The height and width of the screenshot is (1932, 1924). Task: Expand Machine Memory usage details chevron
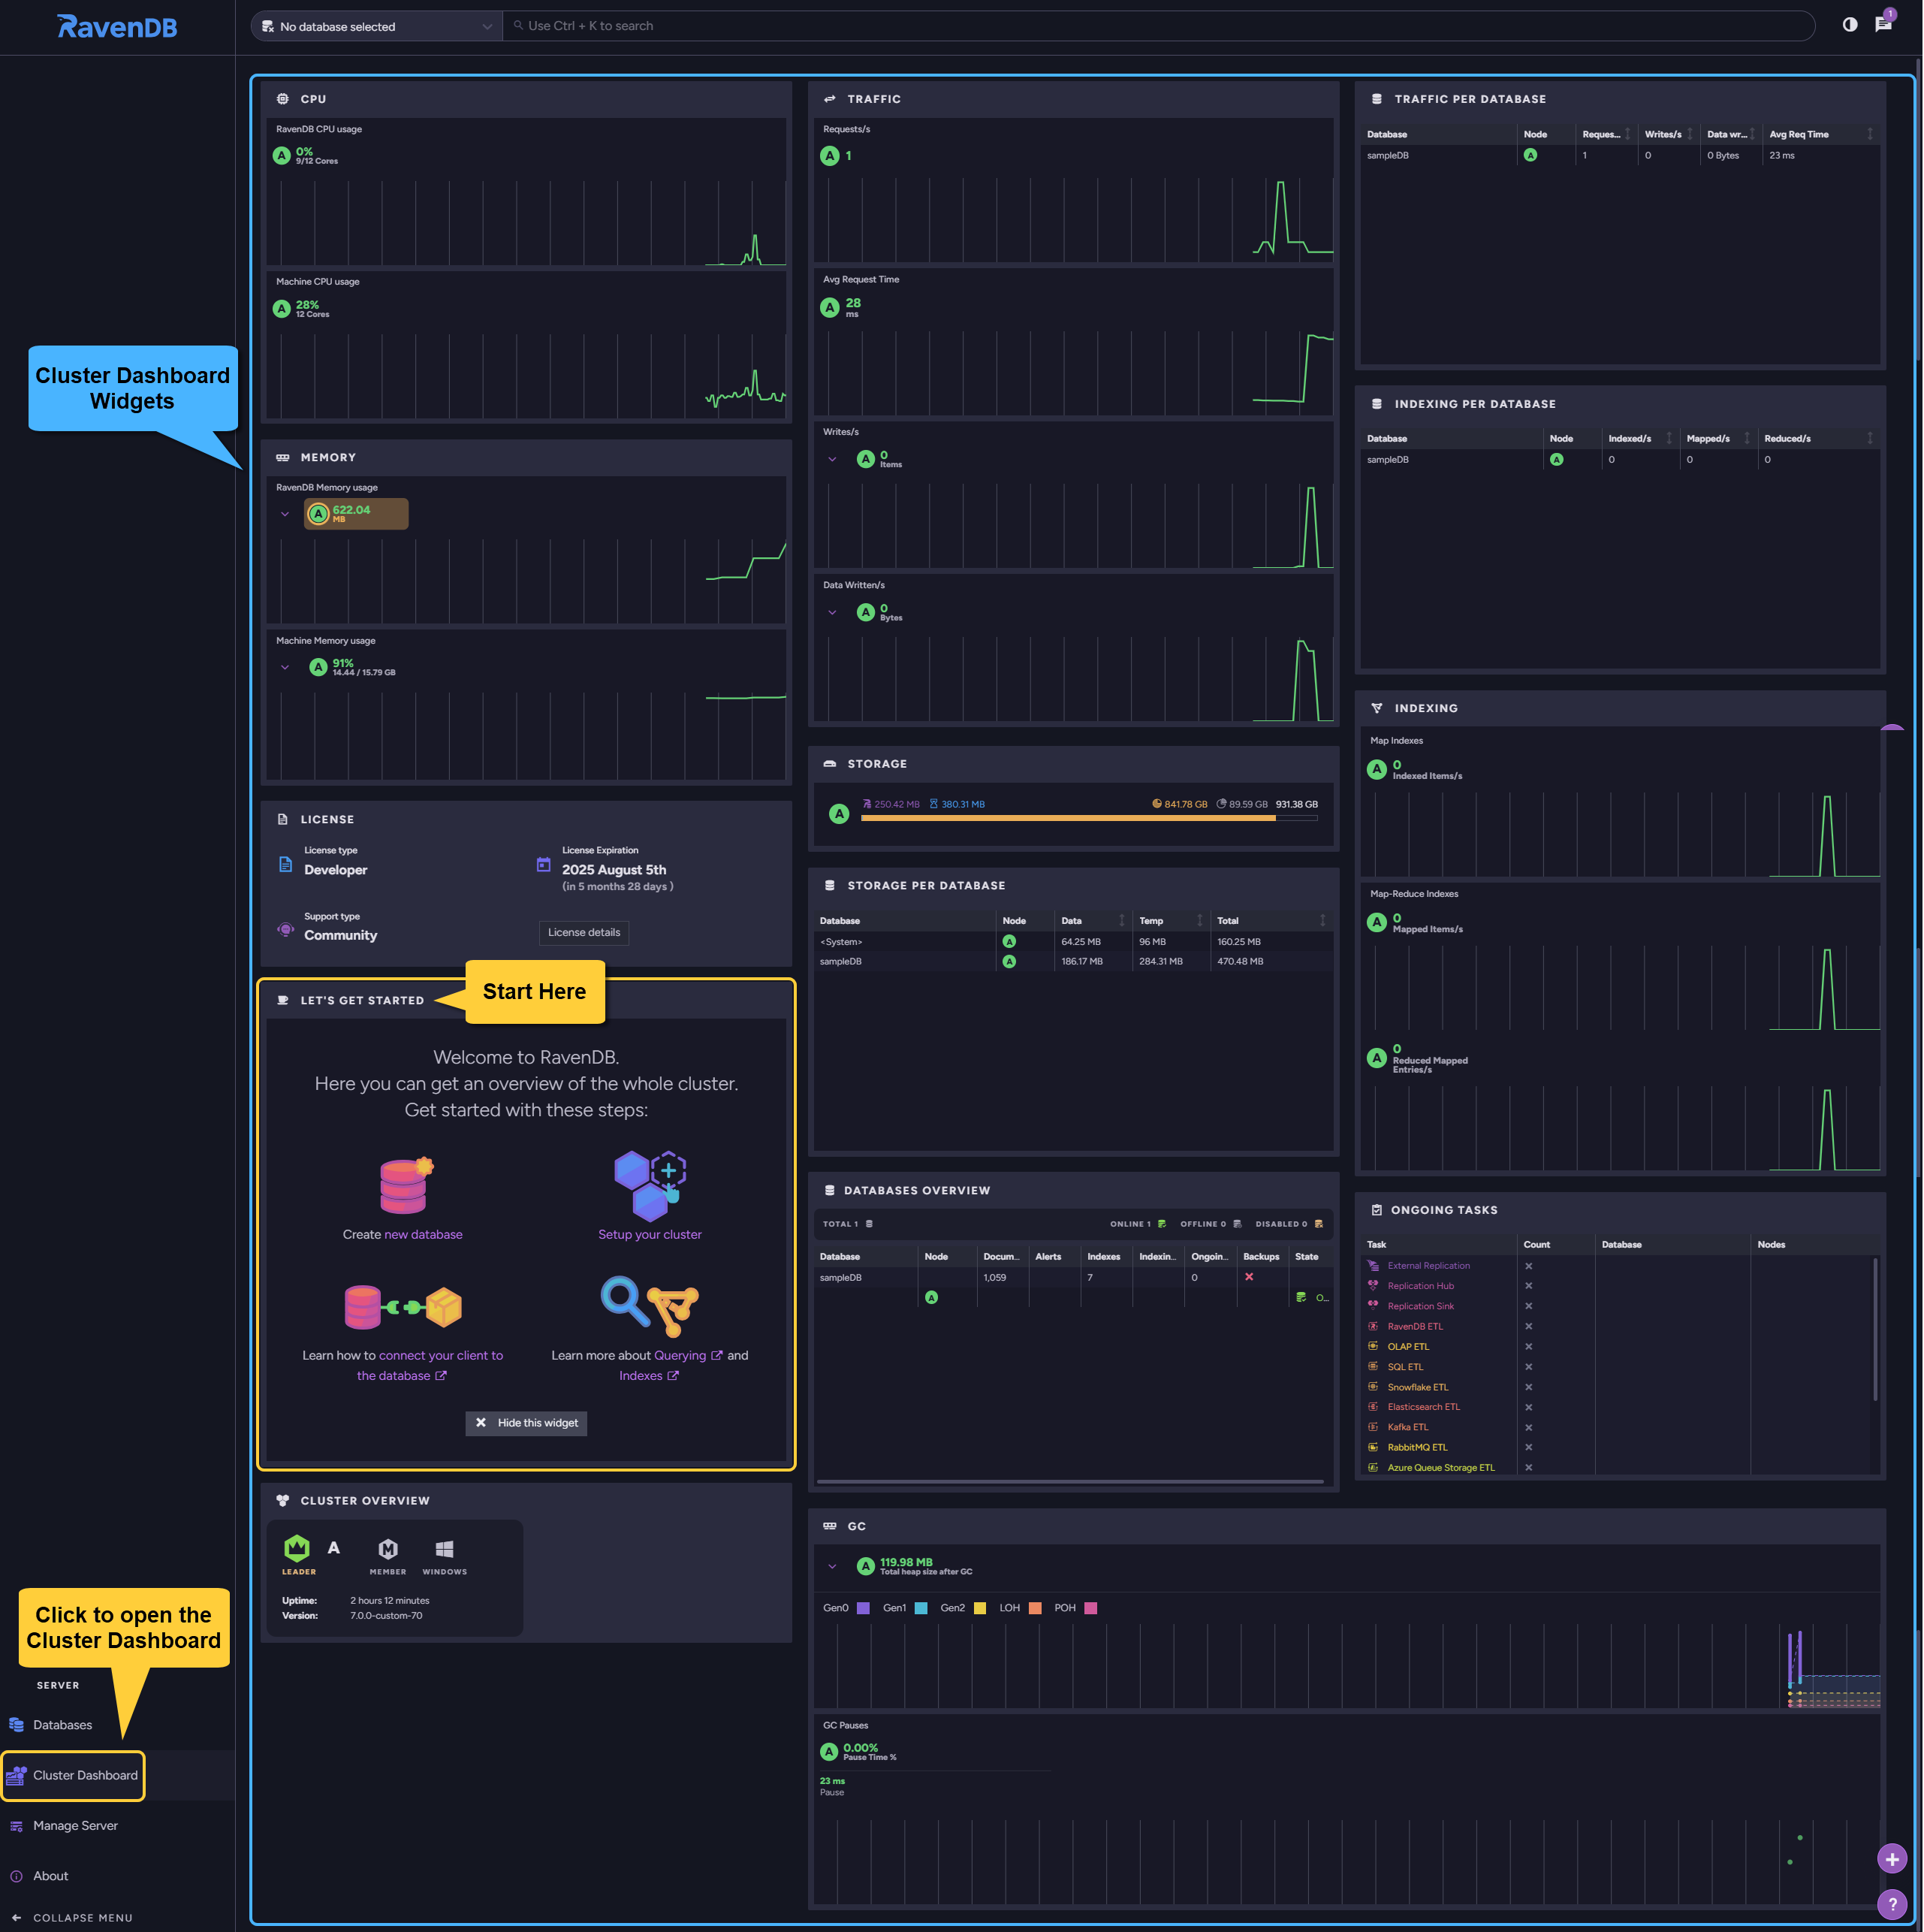point(285,667)
